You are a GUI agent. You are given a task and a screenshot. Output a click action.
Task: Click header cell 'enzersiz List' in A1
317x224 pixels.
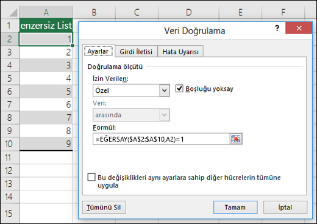click(46, 26)
